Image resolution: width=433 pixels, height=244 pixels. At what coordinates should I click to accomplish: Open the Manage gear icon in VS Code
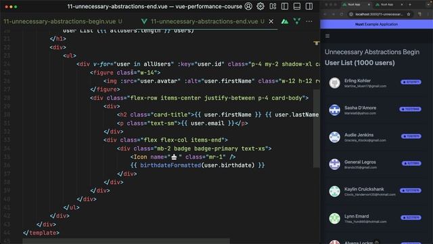[260, 6]
